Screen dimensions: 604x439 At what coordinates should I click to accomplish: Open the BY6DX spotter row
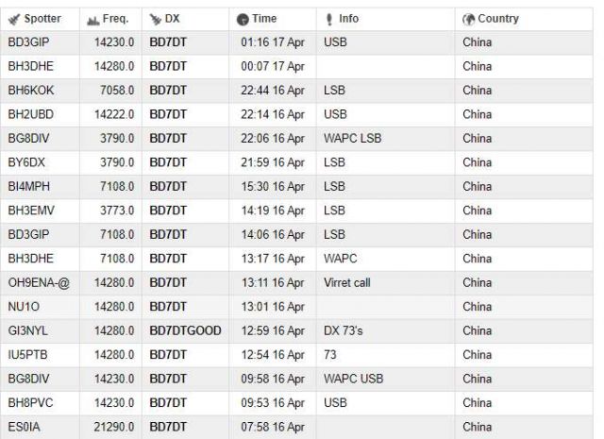pos(25,162)
